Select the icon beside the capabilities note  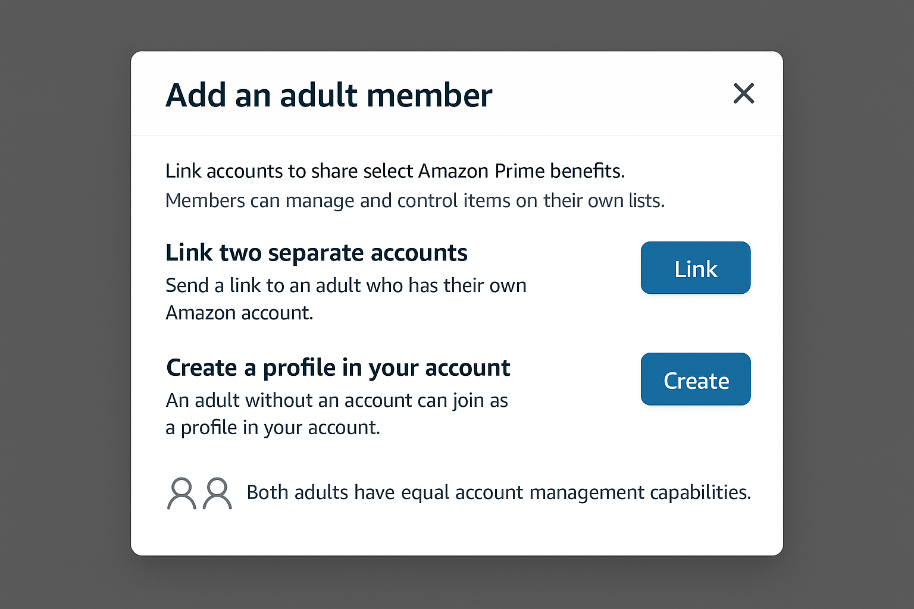click(x=199, y=493)
